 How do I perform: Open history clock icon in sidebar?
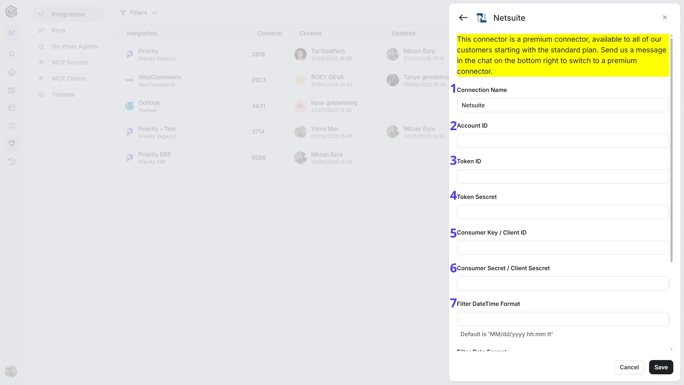(12, 161)
